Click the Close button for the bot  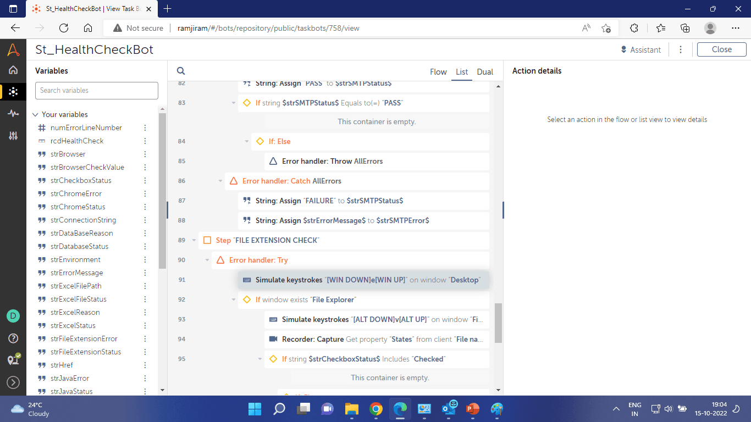722,49
